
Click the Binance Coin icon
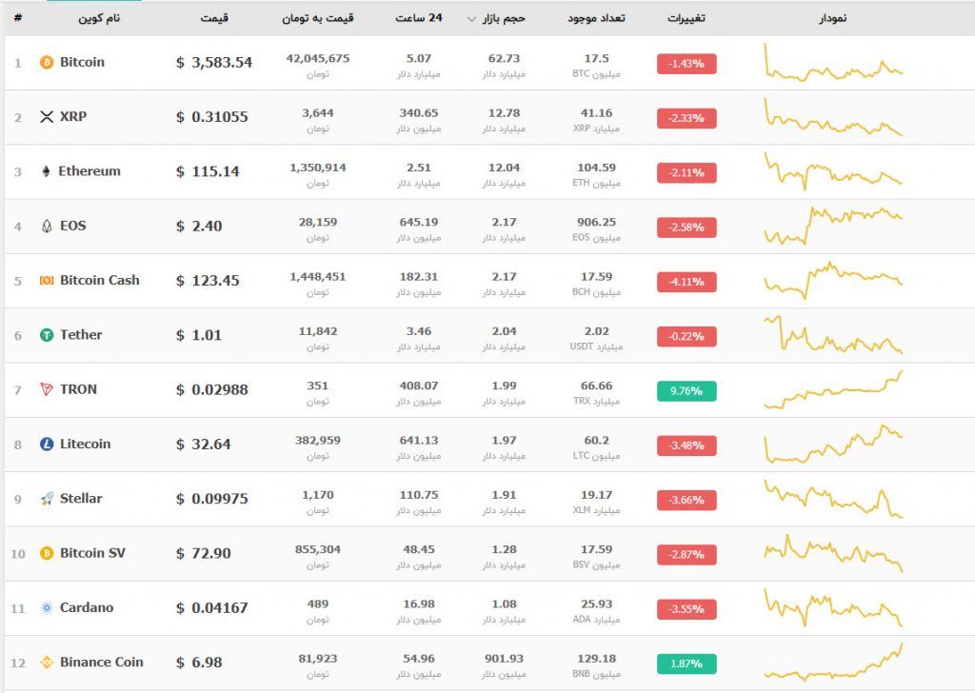pyautogui.click(x=47, y=663)
